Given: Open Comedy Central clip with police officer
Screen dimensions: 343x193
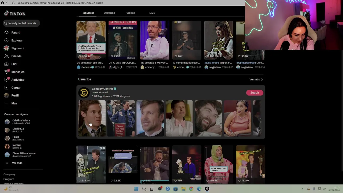Looking at the screenshot, I should point(121,118).
